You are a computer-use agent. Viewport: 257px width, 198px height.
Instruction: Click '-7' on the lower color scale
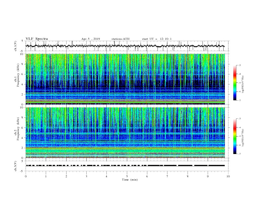pos(239,154)
